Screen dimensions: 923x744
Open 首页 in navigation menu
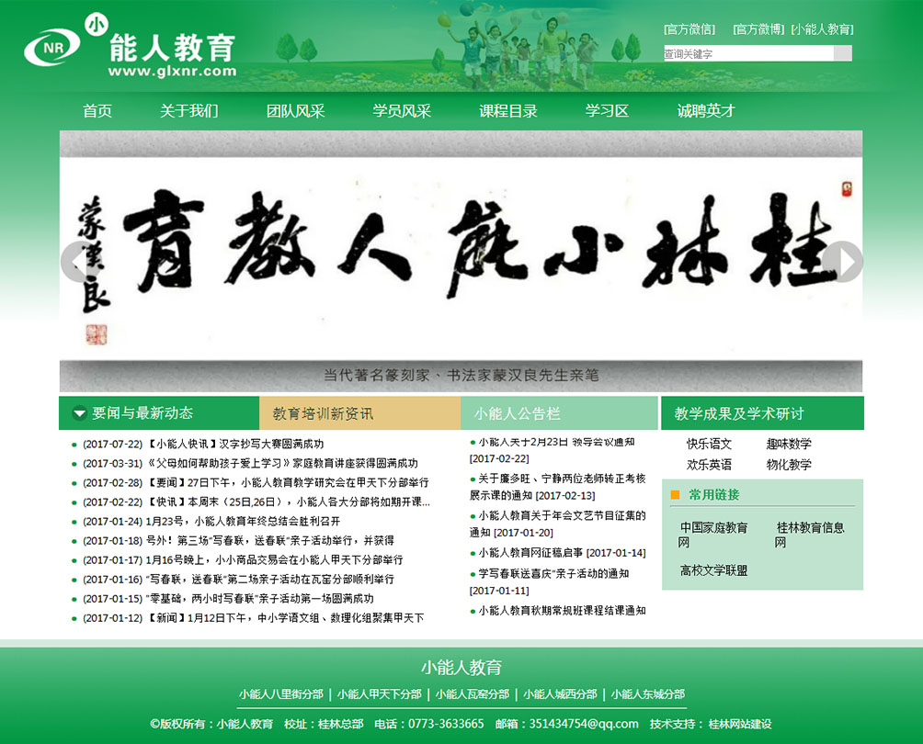click(97, 111)
